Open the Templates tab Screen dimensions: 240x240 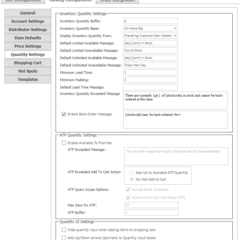click(x=28, y=80)
